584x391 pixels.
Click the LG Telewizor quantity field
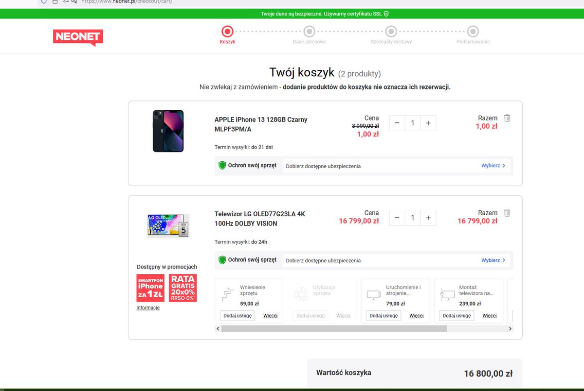[x=413, y=218]
